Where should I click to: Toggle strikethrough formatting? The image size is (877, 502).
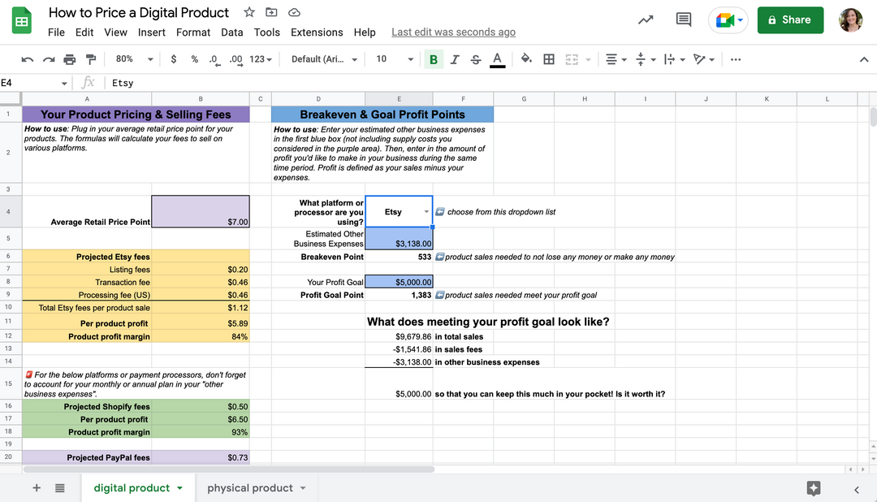pos(475,59)
